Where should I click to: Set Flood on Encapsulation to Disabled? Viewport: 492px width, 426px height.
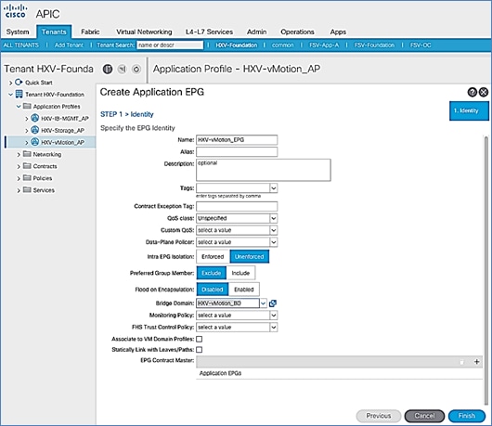pos(213,290)
